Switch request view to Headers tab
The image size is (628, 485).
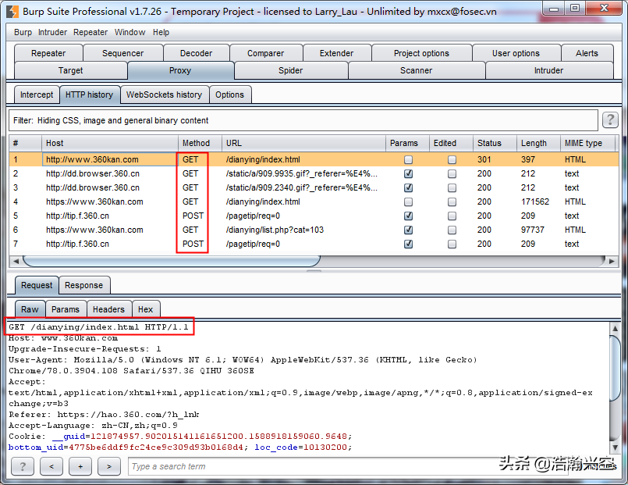click(109, 309)
